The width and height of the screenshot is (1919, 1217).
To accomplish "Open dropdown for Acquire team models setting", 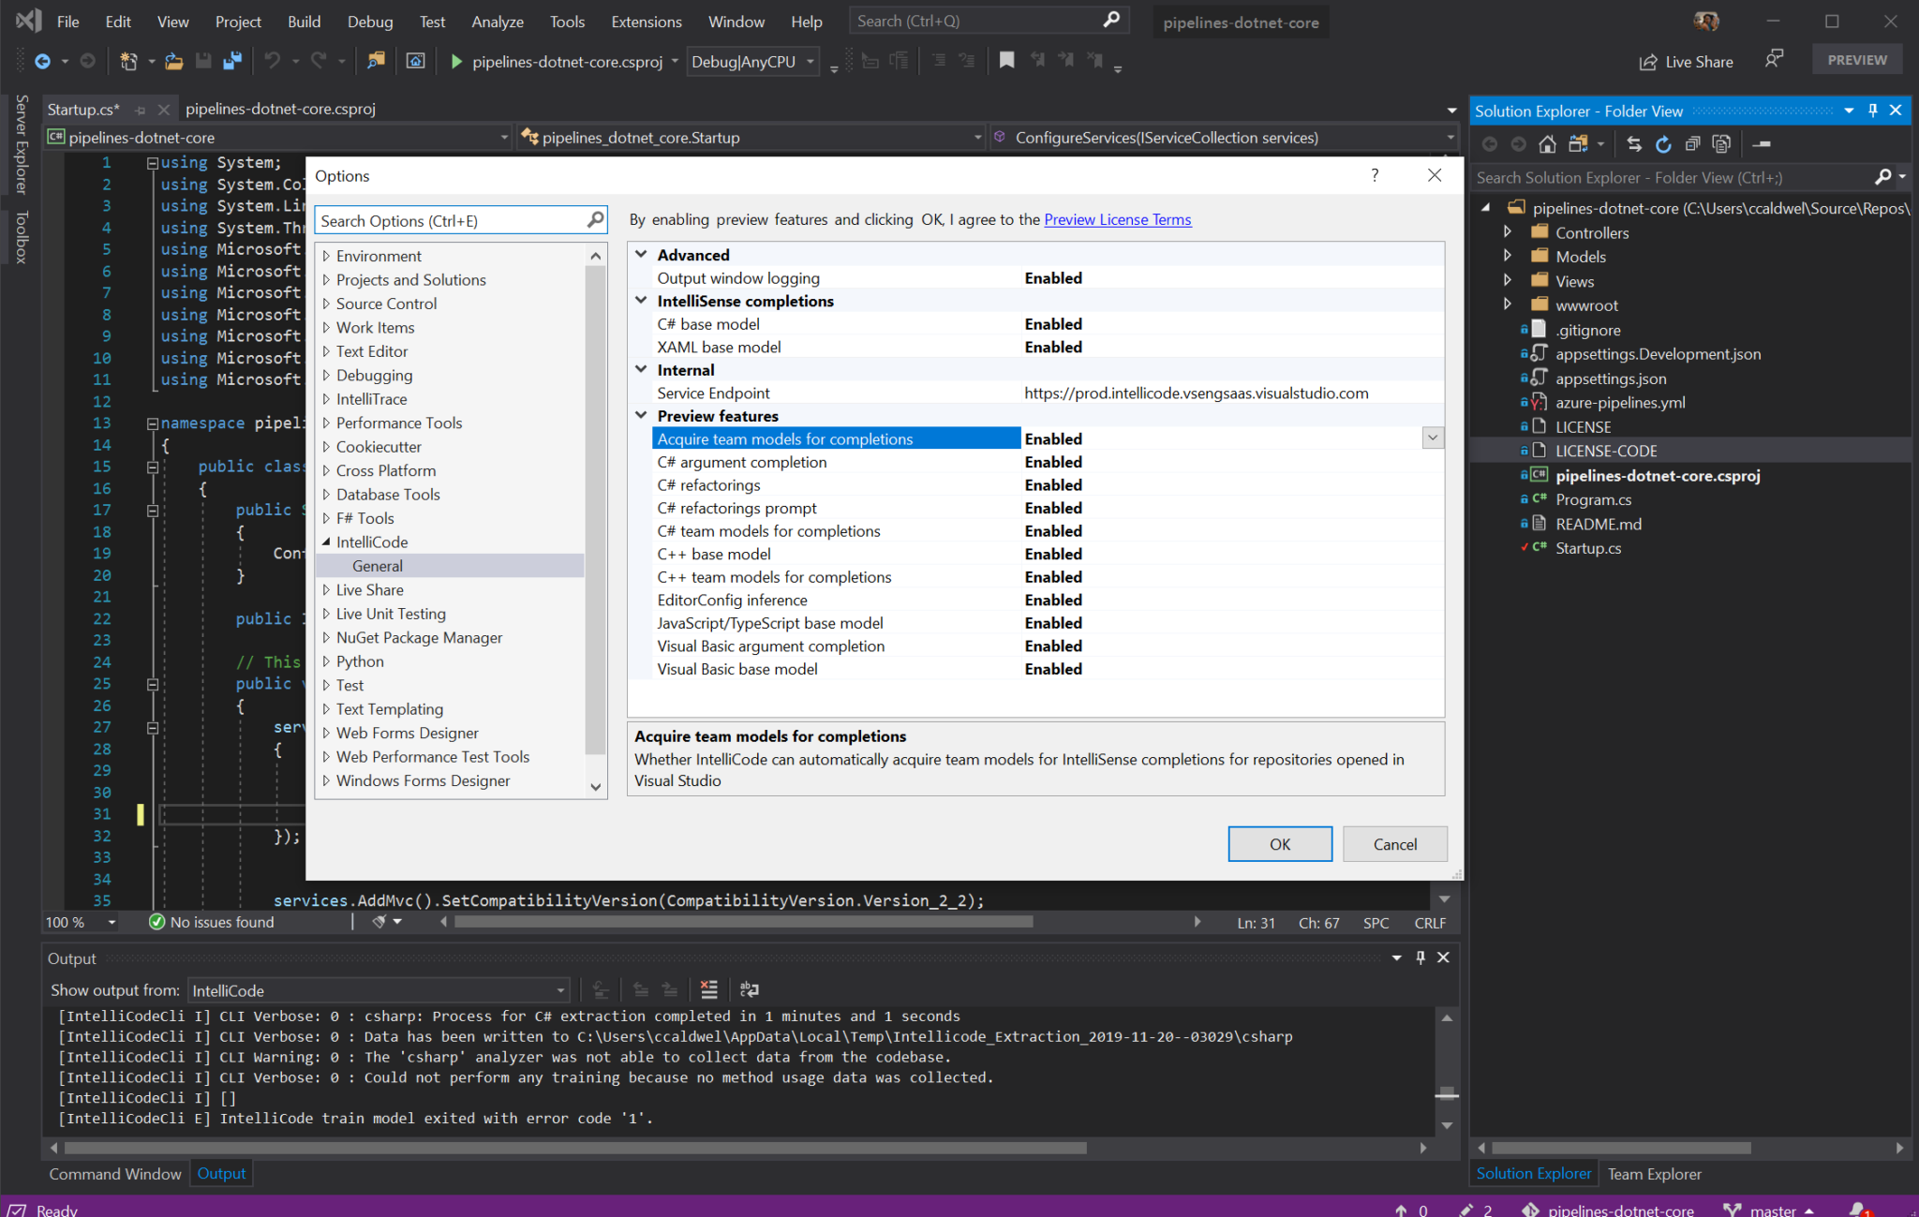I will coord(1433,438).
